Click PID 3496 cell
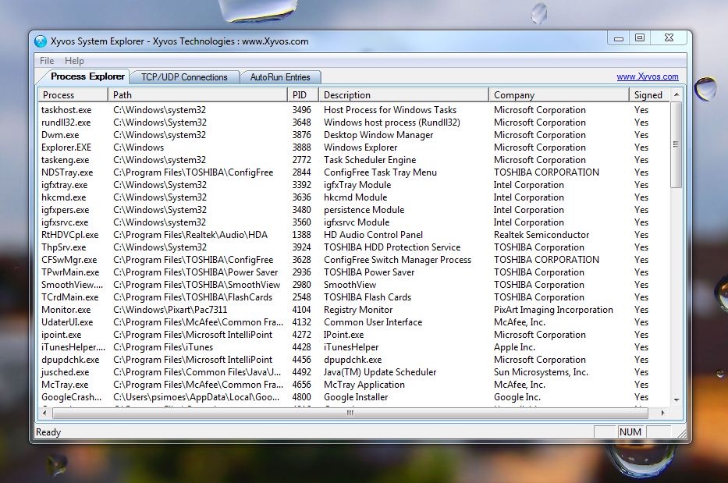 (301, 110)
